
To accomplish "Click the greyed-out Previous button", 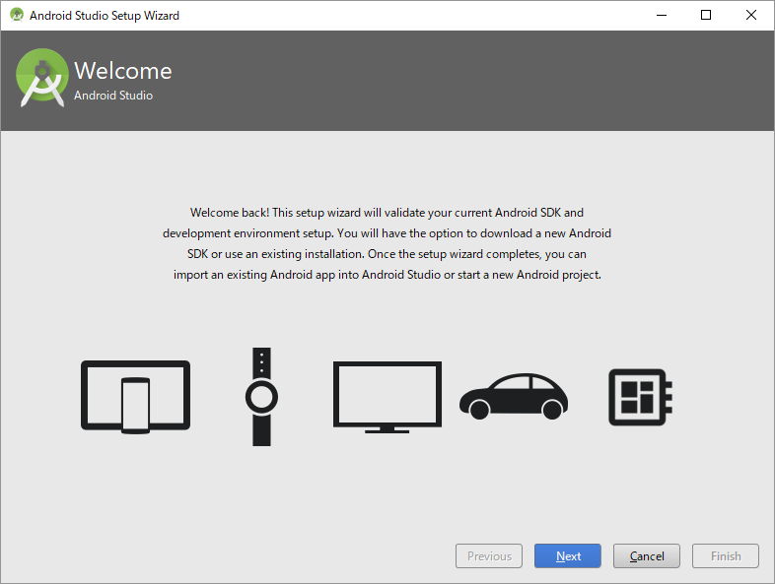I will pos(489,556).
